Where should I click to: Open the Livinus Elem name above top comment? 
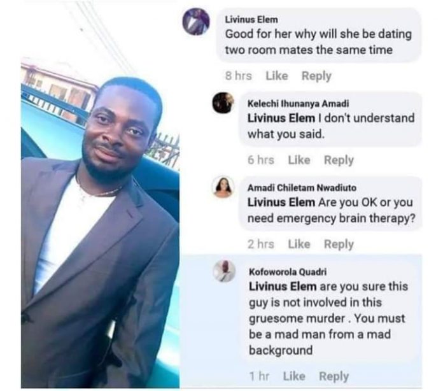click(249, 18)
